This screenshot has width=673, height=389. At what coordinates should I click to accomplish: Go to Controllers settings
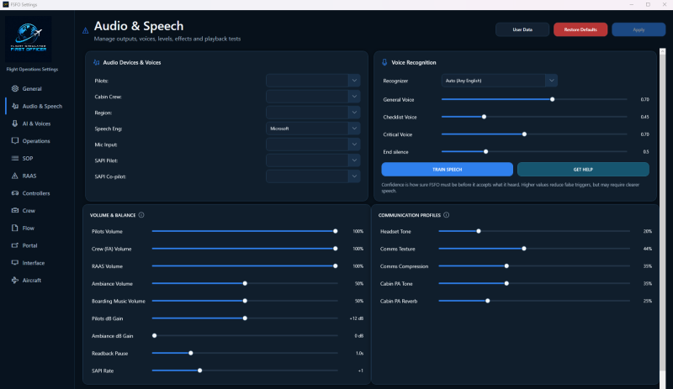pyautogui.click(x=36, y=193)
